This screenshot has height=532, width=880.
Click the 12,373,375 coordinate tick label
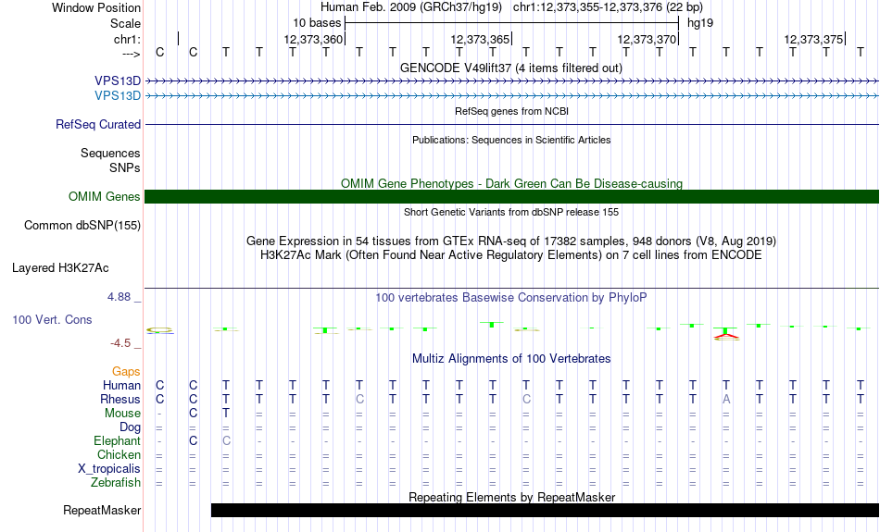pos(813,39)
